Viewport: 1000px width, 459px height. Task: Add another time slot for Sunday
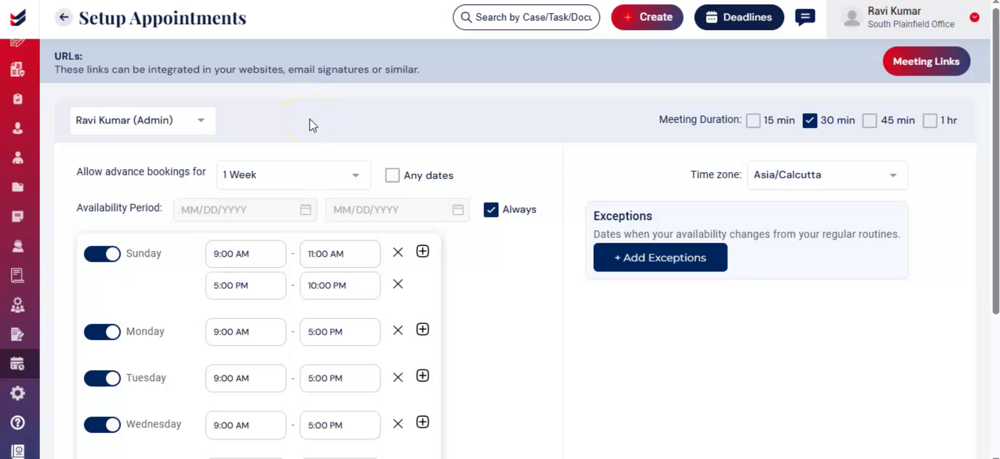422,252
